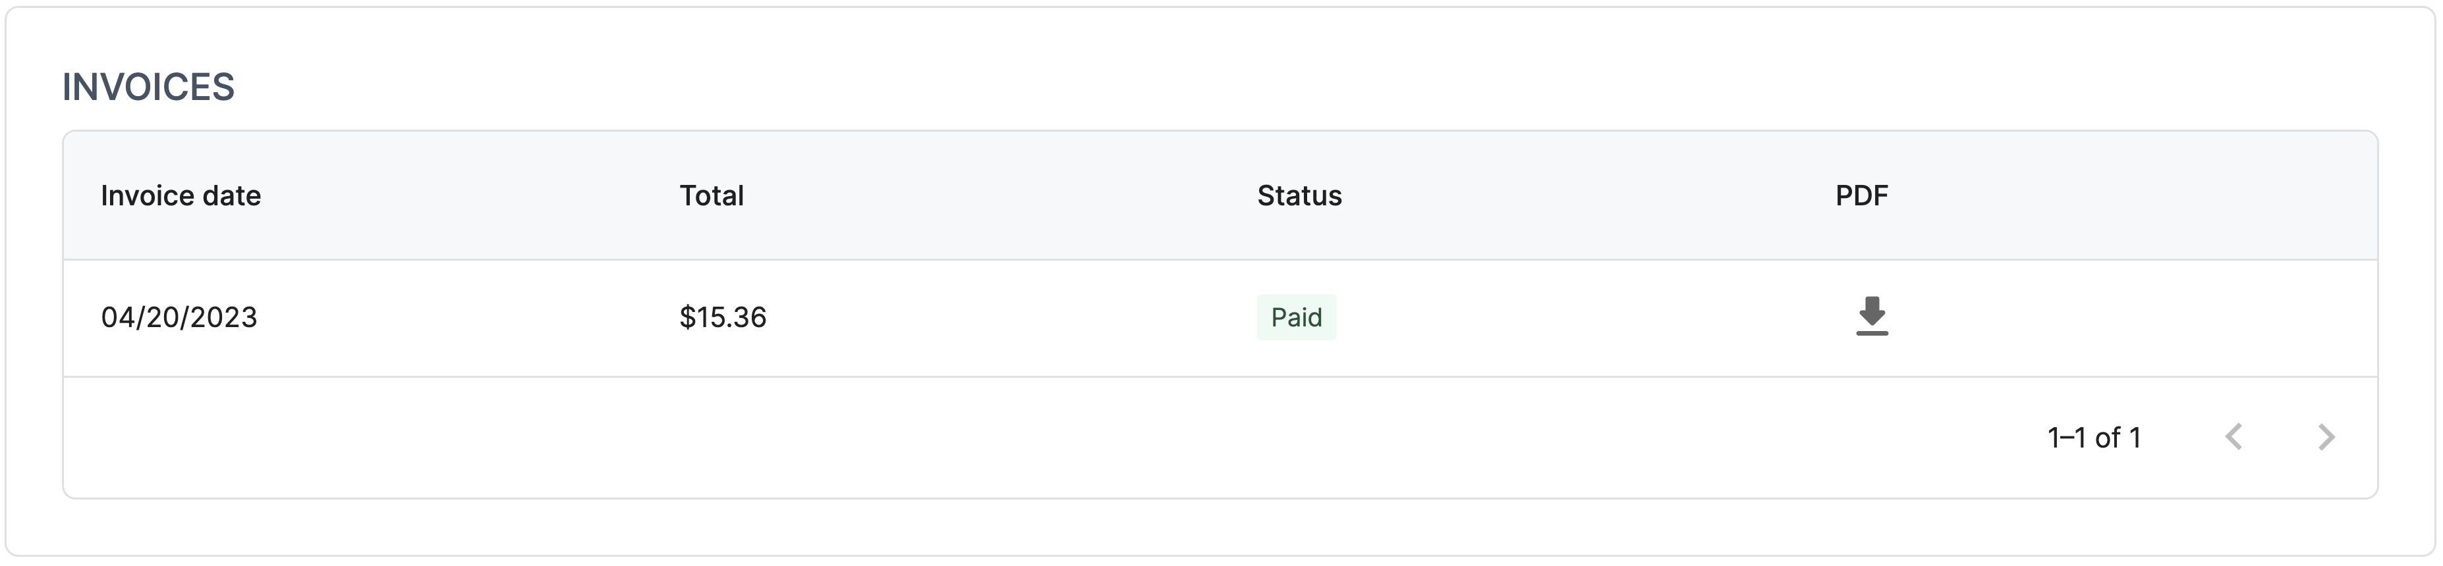Click the Status column header
Screen dimensions: 2443x566
click(x=1299, y=196)
